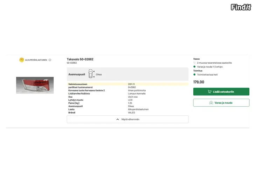
Task: Click the product number 50-02662 subtitle
Action: 72,63
